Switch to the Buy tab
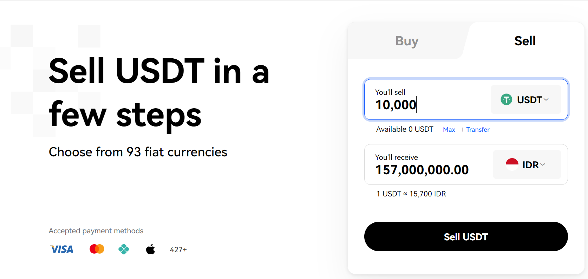 pos(407,41)
